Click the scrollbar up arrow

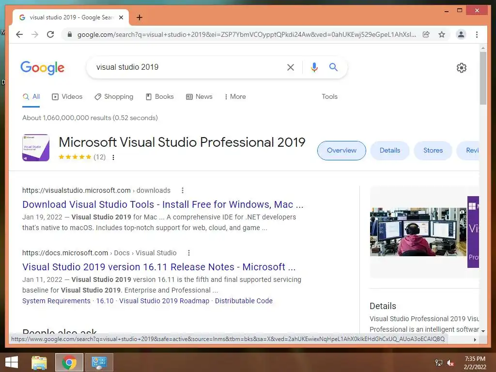[x=483, y=48]
